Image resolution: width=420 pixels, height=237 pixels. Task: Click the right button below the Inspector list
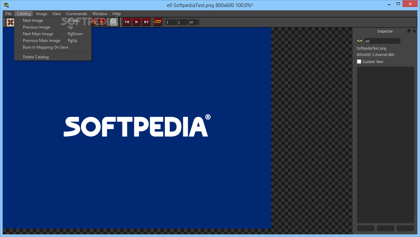tap(405, 228)
